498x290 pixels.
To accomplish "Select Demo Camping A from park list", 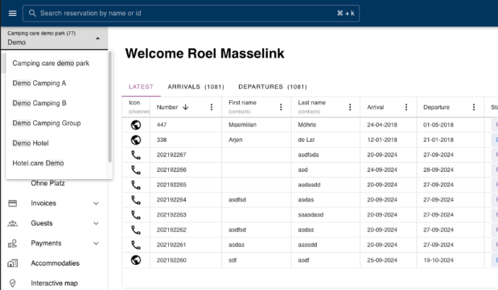I will coord(39,83).
